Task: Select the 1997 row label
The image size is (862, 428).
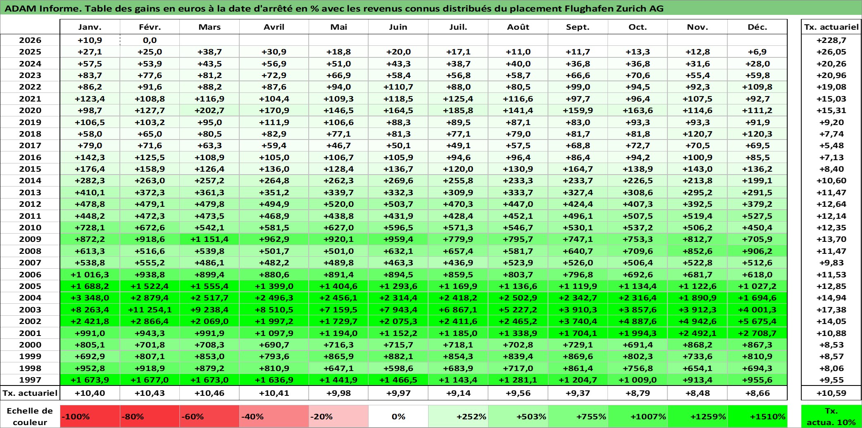Action: (30, 380)
